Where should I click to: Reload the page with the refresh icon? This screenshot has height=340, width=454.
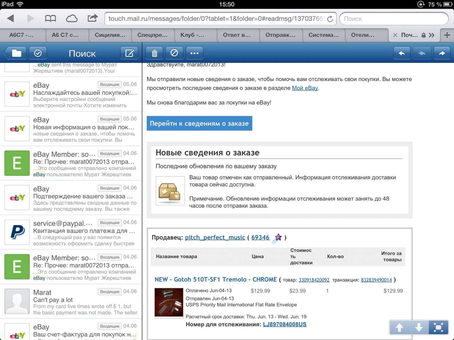pyautogui.click(x=330, y=19)
